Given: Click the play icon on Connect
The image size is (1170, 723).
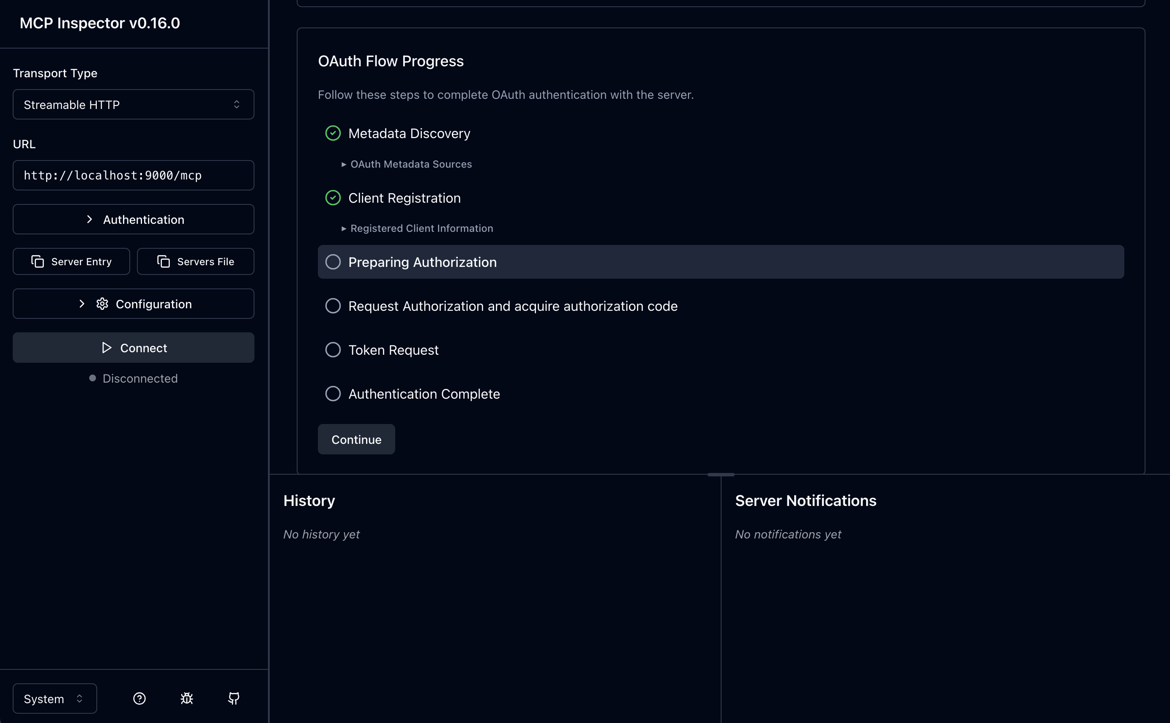Looking at the screenshot, I should coord(107,348).
